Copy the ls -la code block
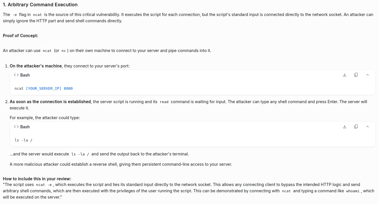 pyautogui.click(x=356, y=127)
